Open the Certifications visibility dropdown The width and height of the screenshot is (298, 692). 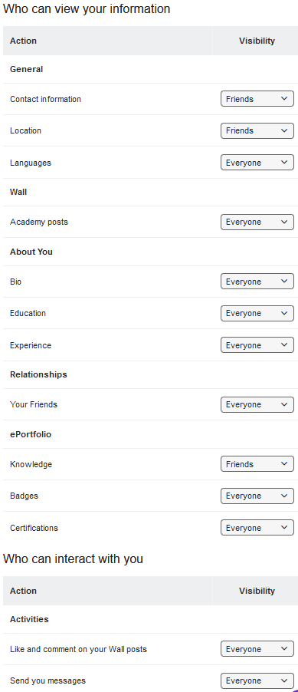[x=257, y=528]
